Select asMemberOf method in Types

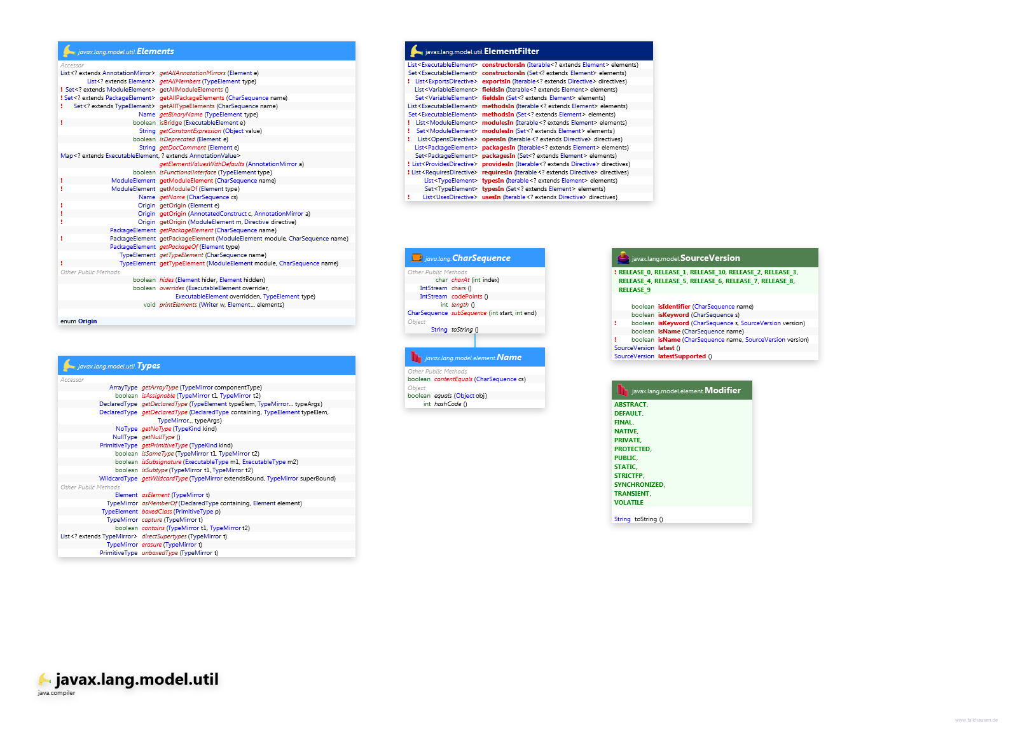[x=160, y=503]
